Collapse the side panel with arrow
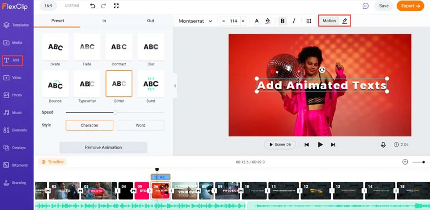Image resolution: width=430 pixels, height=210 pixels. pos(175,86)
